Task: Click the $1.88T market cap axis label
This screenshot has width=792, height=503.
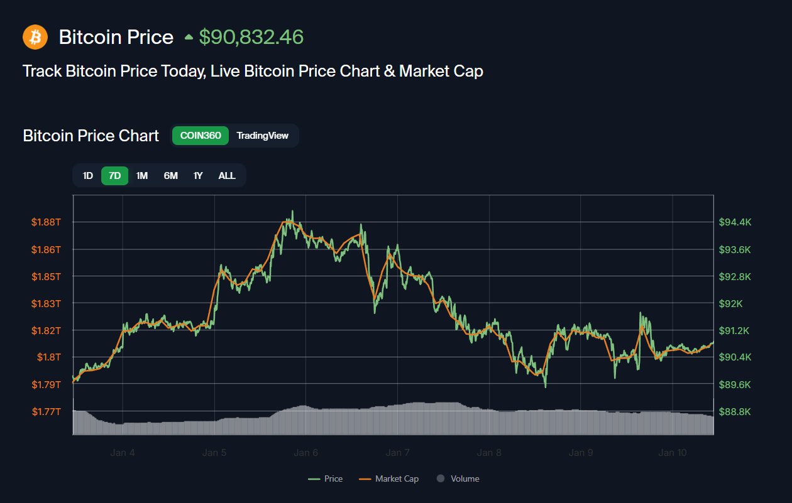Action: pyautogui.click(x=47, y=222)
